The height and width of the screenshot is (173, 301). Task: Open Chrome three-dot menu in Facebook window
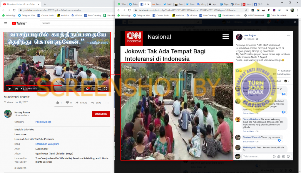pos(298,10)
